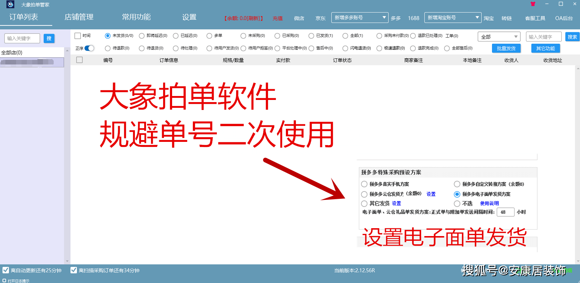Viewport: 580px width, 283px height.
Task: Select 全部售后(0) filter
Action: [447, 48]
